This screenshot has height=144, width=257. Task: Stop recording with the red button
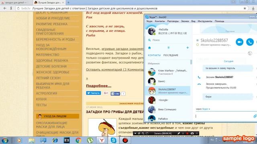click(188, 133)
